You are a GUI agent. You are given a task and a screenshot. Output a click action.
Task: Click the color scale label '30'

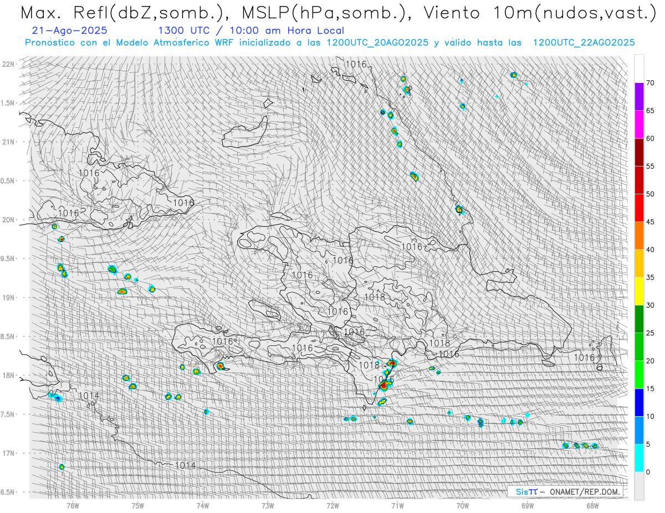point(650,305)
